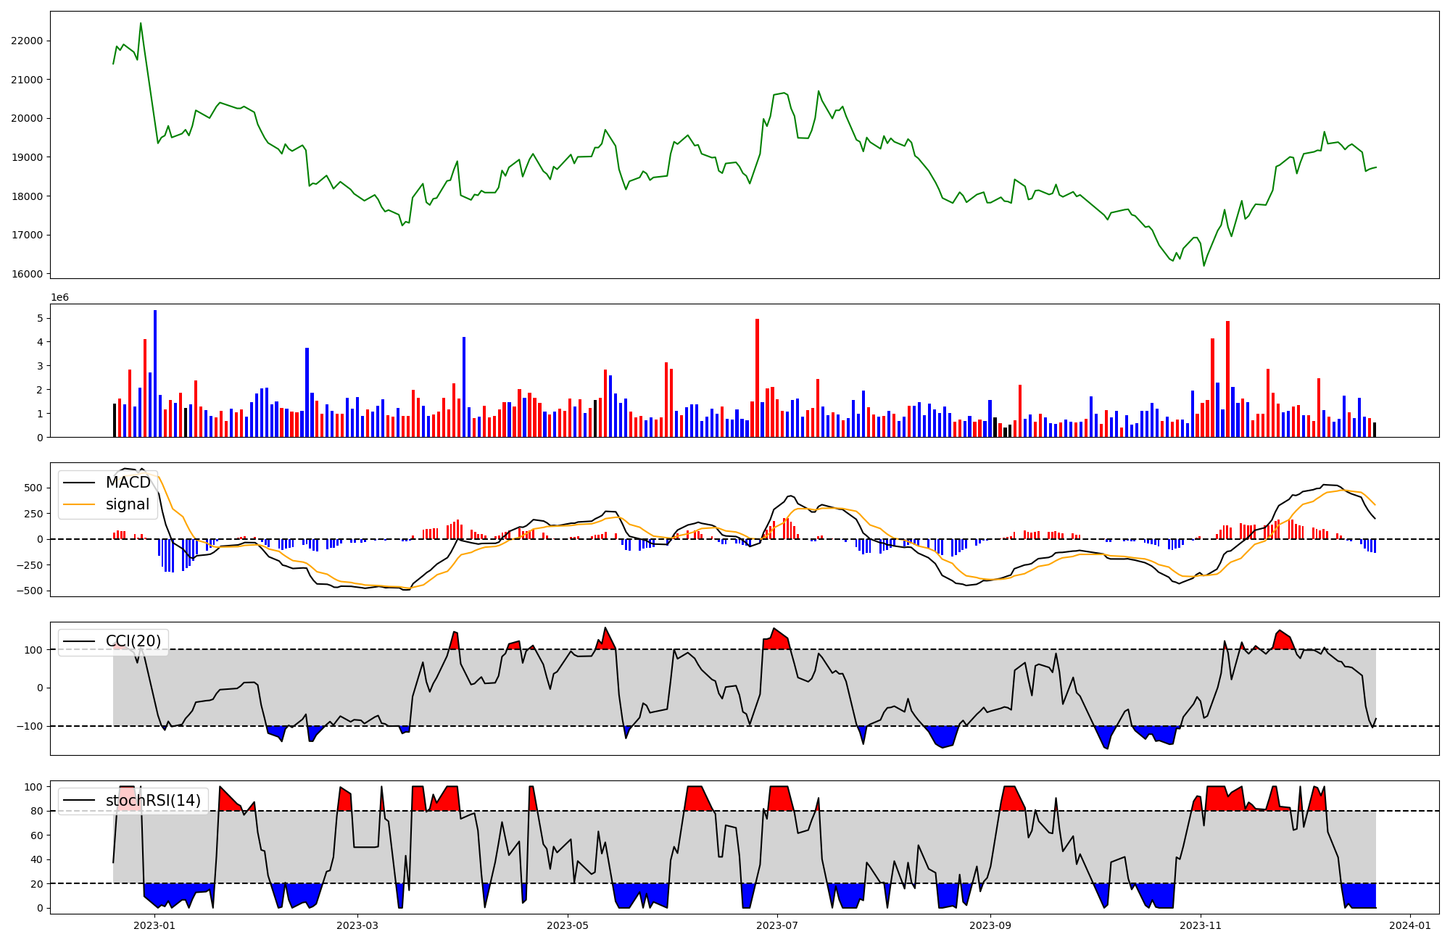Click the price line's highest peak above 22000
Viewport: 1450px width, 942px height.
coord(141,24)
